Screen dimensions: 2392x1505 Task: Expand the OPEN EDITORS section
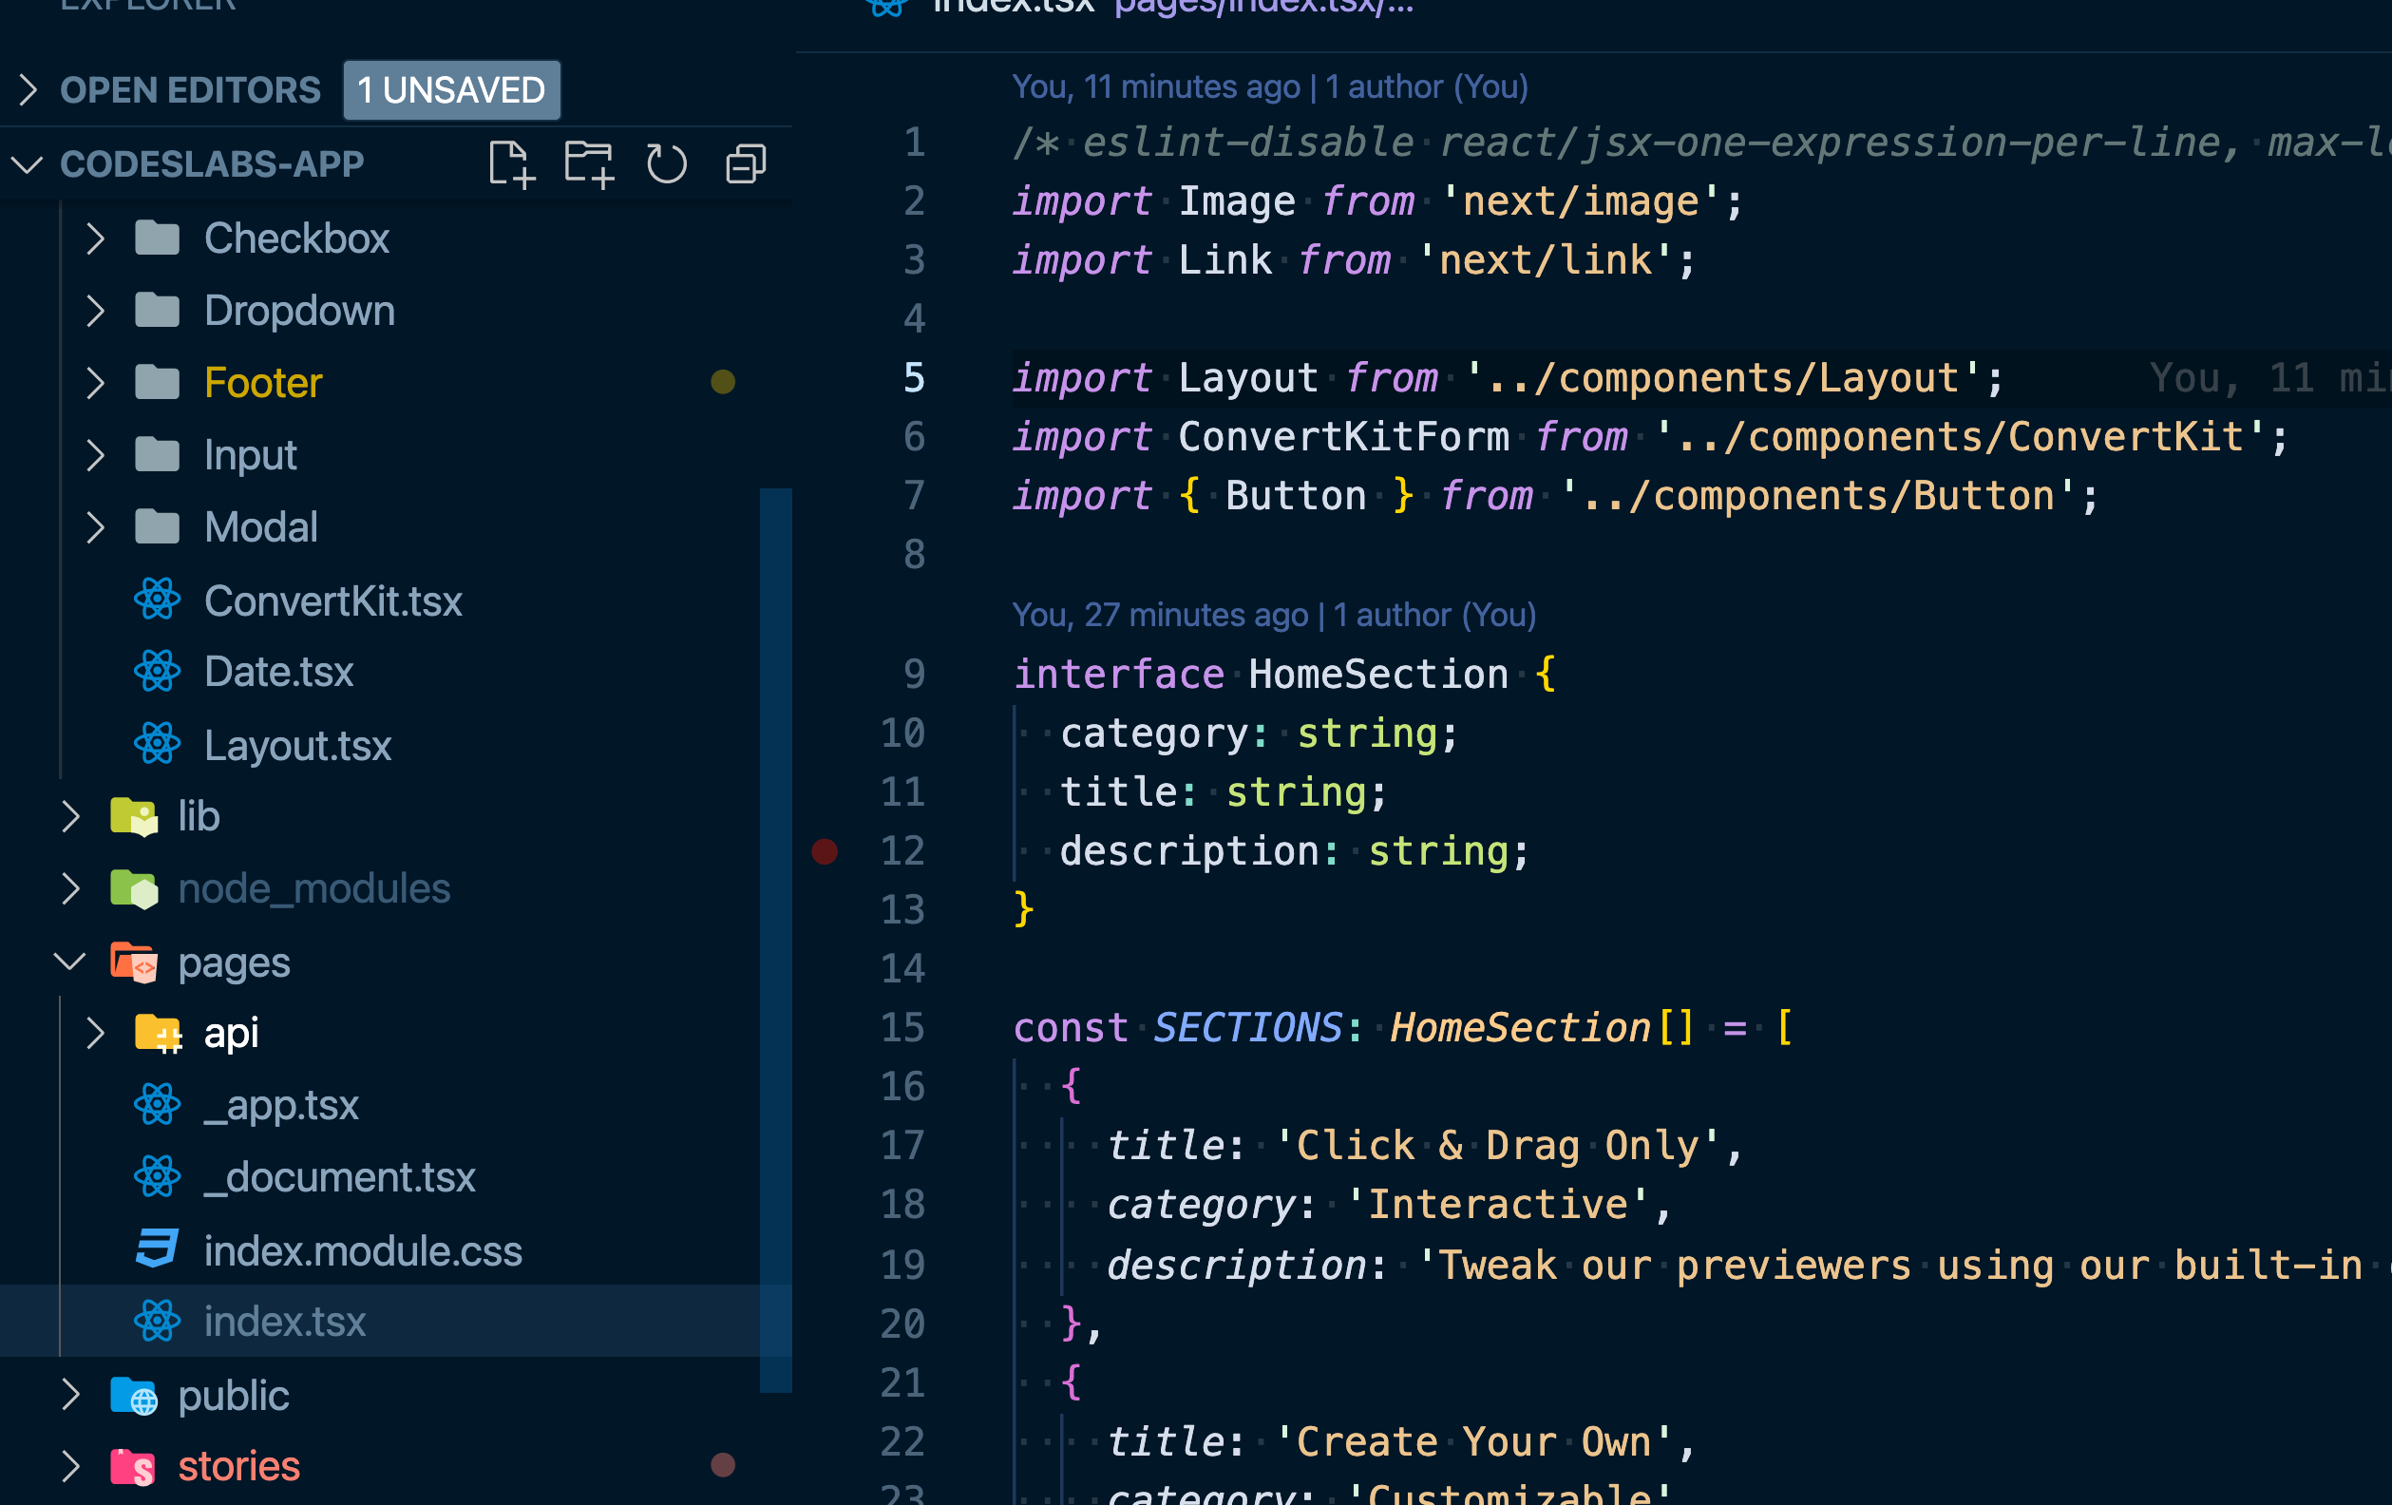coord(28,90)
